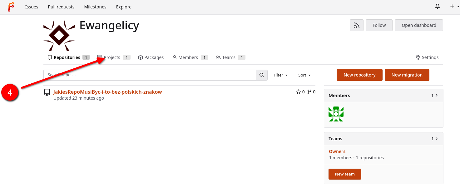The width and height of the screenshot is (460, 188).
Task: Click the Forgejo logo home icon
Action: coord(11,7)
